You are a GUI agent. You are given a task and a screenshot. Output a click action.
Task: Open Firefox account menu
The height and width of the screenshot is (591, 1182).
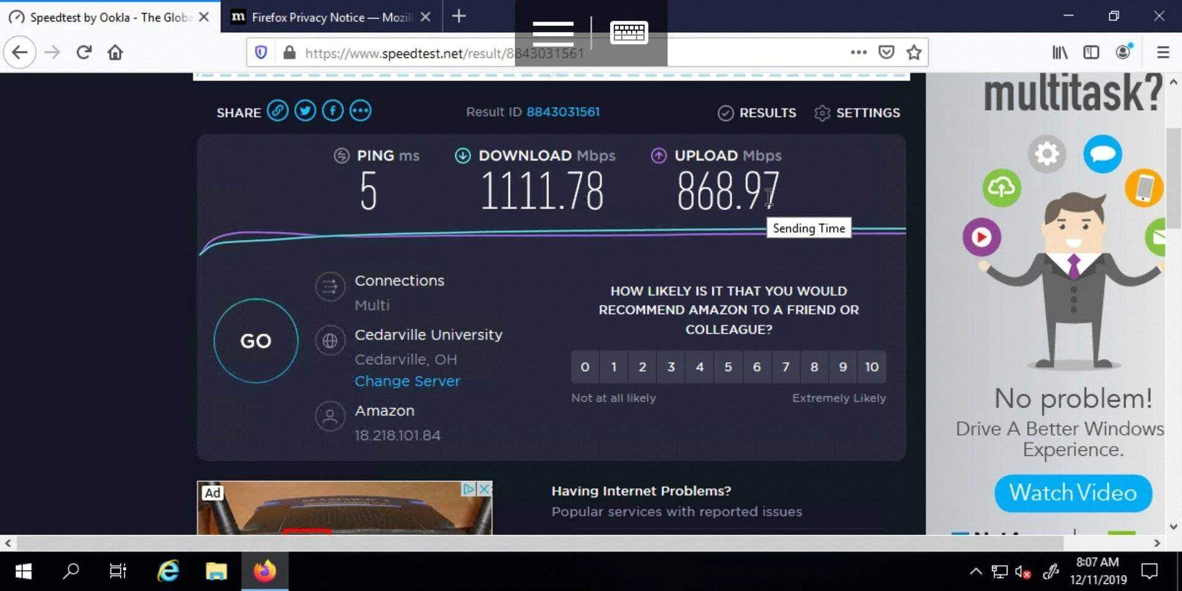click(x=1124, y=52)
